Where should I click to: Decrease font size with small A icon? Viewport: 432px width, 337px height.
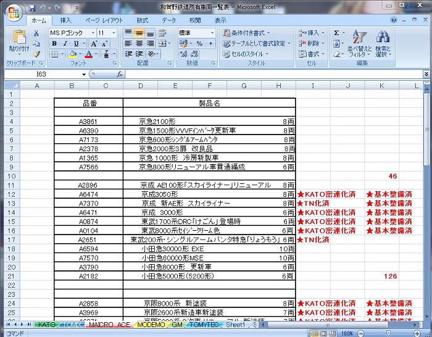click(x=104, y=44)
